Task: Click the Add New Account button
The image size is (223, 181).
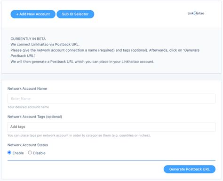Action: 33,14
